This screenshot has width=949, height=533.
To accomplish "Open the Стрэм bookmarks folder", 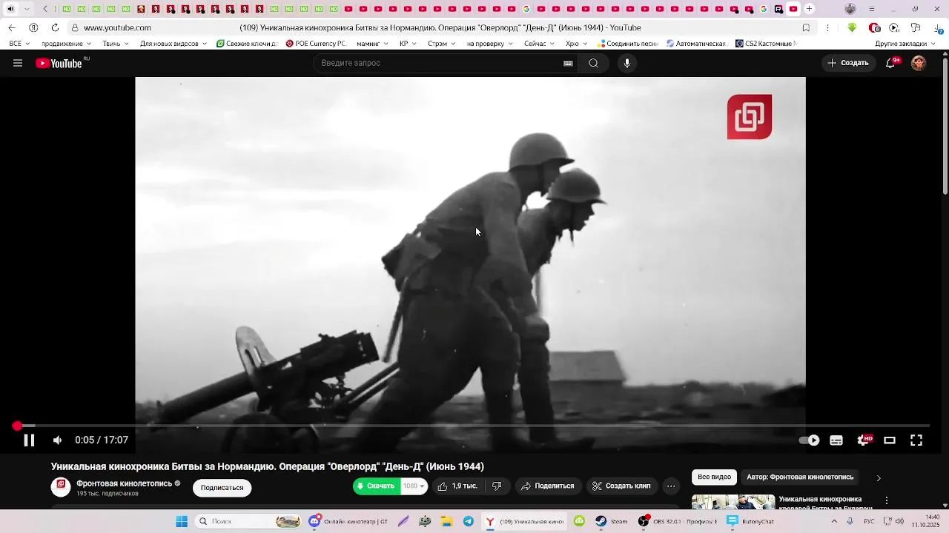I will (441, 44).
